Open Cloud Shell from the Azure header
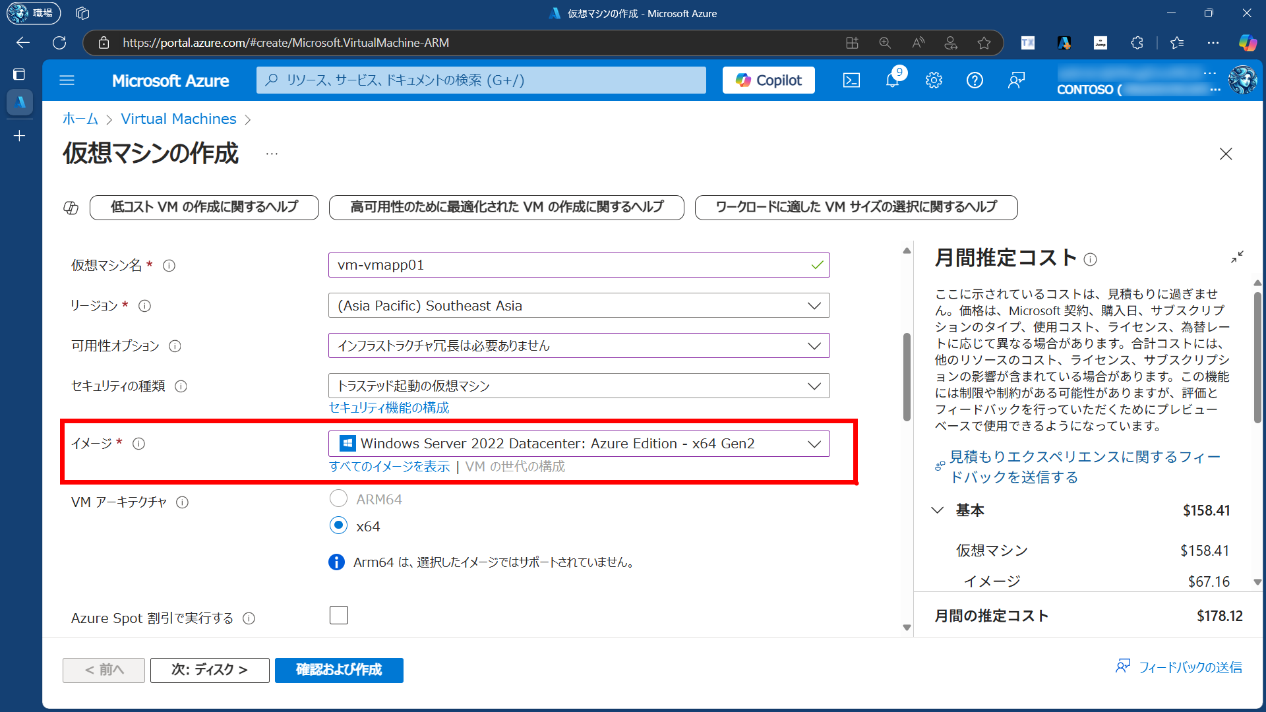 click(851, 80)
